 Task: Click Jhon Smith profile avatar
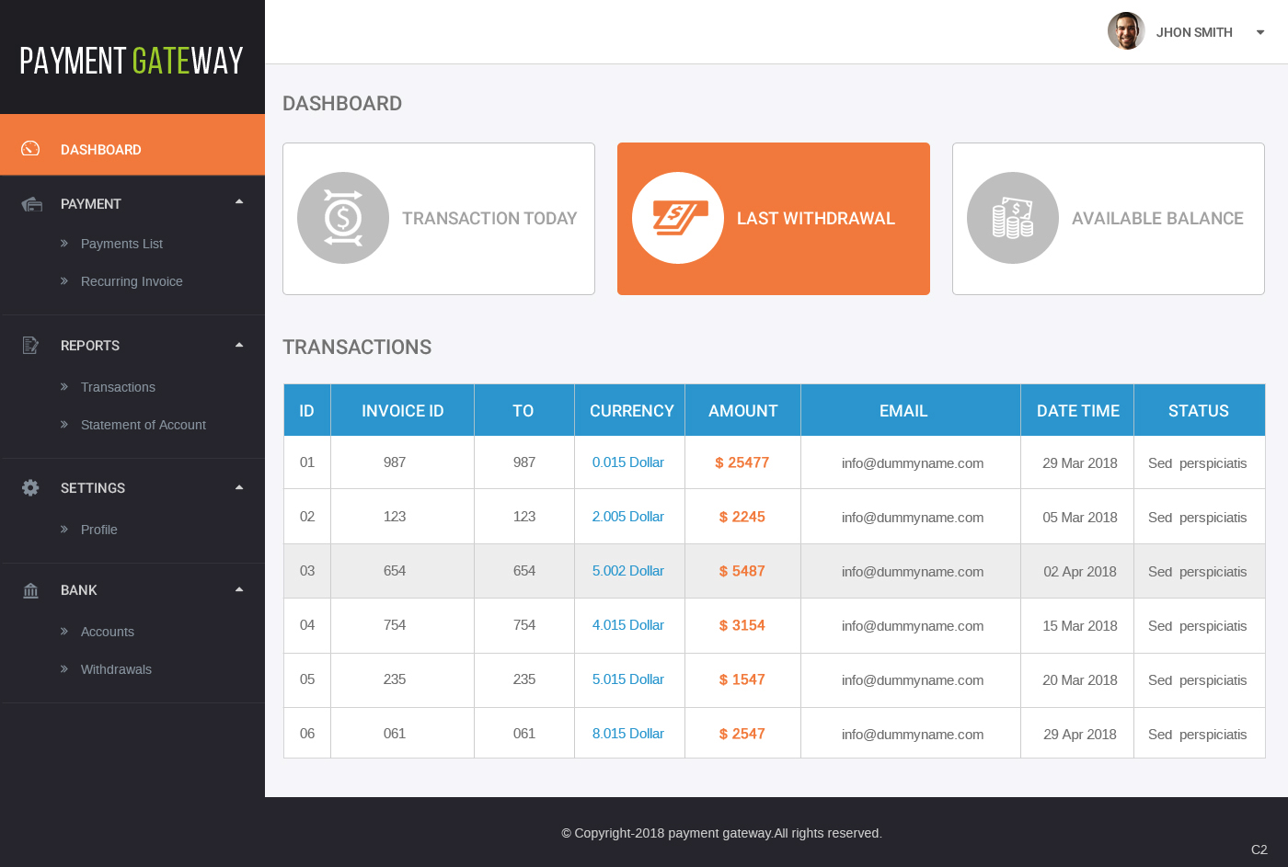1126,31
